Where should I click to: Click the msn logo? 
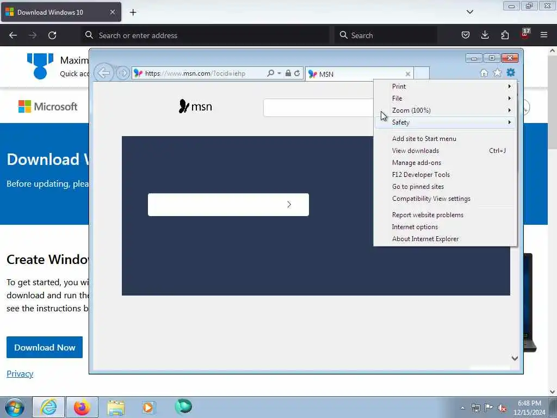click(x=195, y=106)
